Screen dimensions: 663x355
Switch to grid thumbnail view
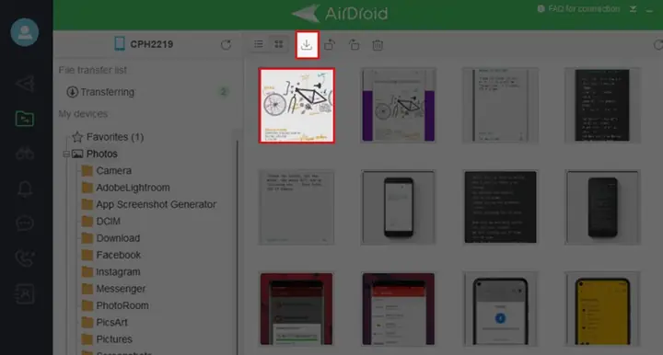[279, 44]
